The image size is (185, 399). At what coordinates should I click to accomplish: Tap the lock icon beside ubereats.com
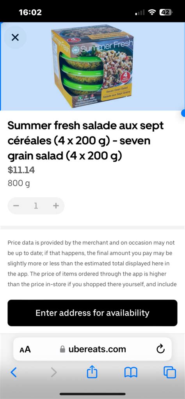[62, 350]
